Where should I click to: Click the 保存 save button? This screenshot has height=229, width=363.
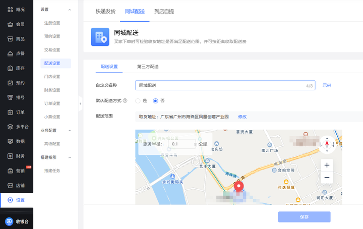(x=304, y=217)
